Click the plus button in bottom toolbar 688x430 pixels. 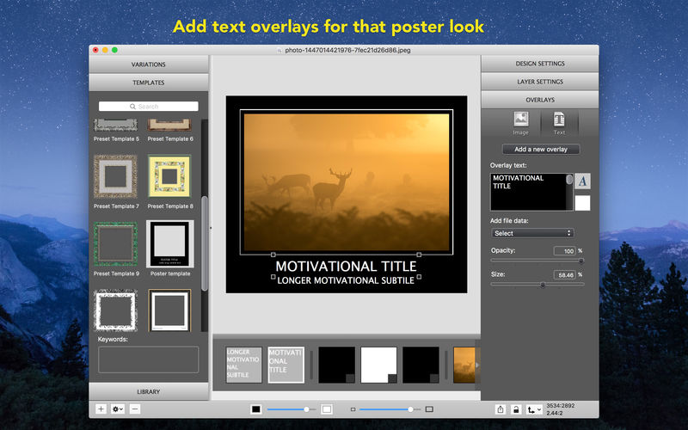(101, 409)
